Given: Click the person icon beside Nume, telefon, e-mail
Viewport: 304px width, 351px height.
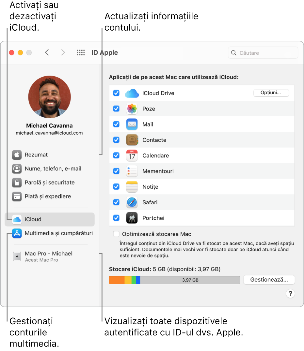Looking at the screenshot, I should 17,168.
